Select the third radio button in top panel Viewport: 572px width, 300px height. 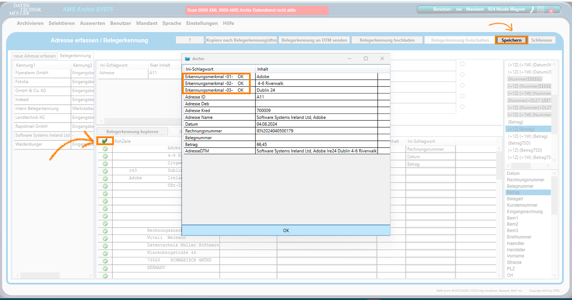pos(462,85)
